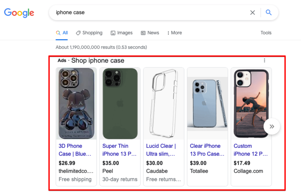Open Lucid Clear Ultra slim link

pos(161,150)
